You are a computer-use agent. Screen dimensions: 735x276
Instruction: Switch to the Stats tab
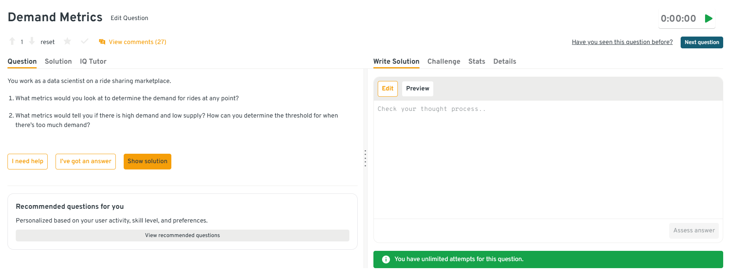pos(477,61)
